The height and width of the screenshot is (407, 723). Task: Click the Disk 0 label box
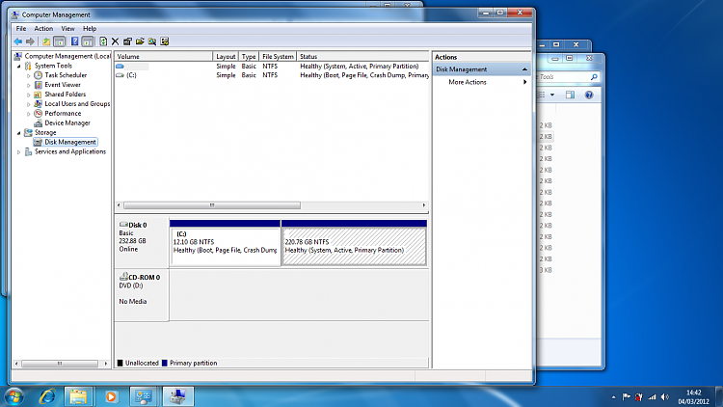[142, 243]
